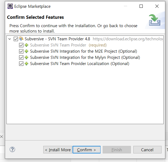Click Confirm to continue the installation
This screenshot has height=162, width=168.
click(x=87, y=150)
